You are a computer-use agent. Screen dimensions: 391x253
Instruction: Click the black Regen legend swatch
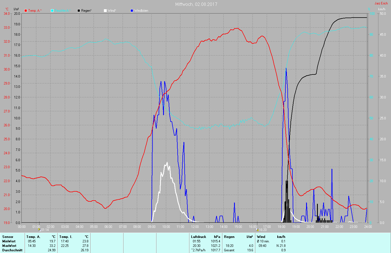pyautogui.click(x=79, y=11)
